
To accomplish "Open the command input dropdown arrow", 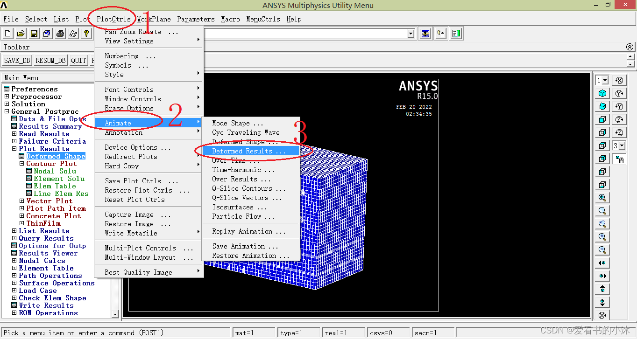I will pos(411,34).
